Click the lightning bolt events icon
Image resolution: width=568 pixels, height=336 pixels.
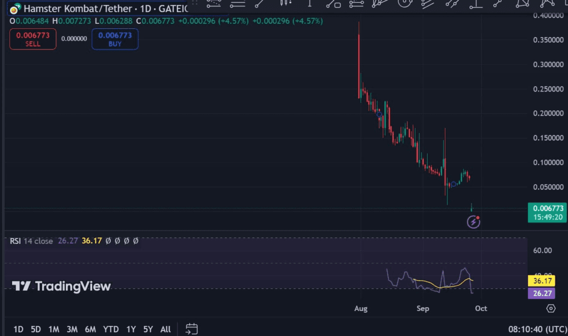474,222
